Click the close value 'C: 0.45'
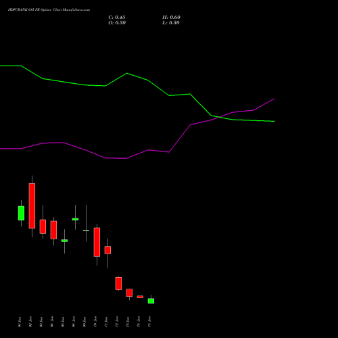 (x=117, y=18)
